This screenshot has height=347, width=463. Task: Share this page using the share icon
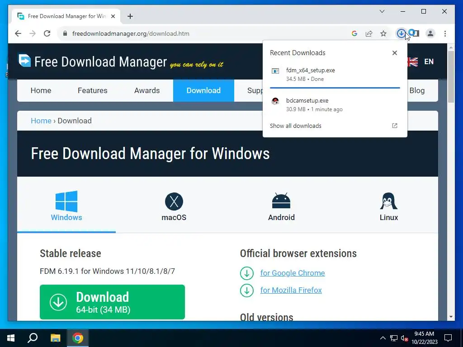[369, 33]
